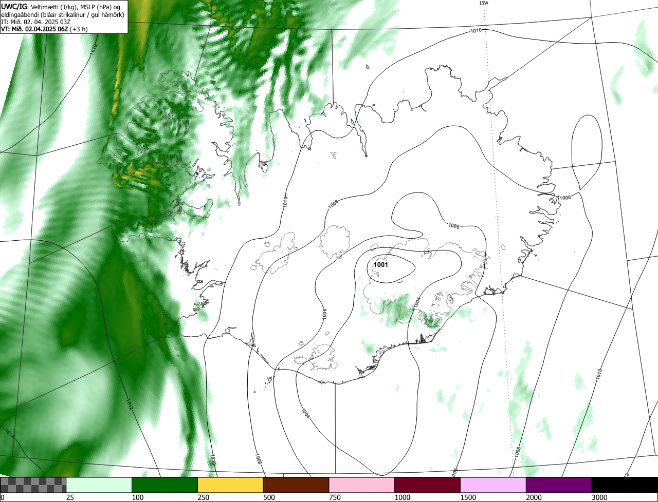Click the bold 1001 low pressure label
This screenshot has width=658, height=502.
point(381,265)
